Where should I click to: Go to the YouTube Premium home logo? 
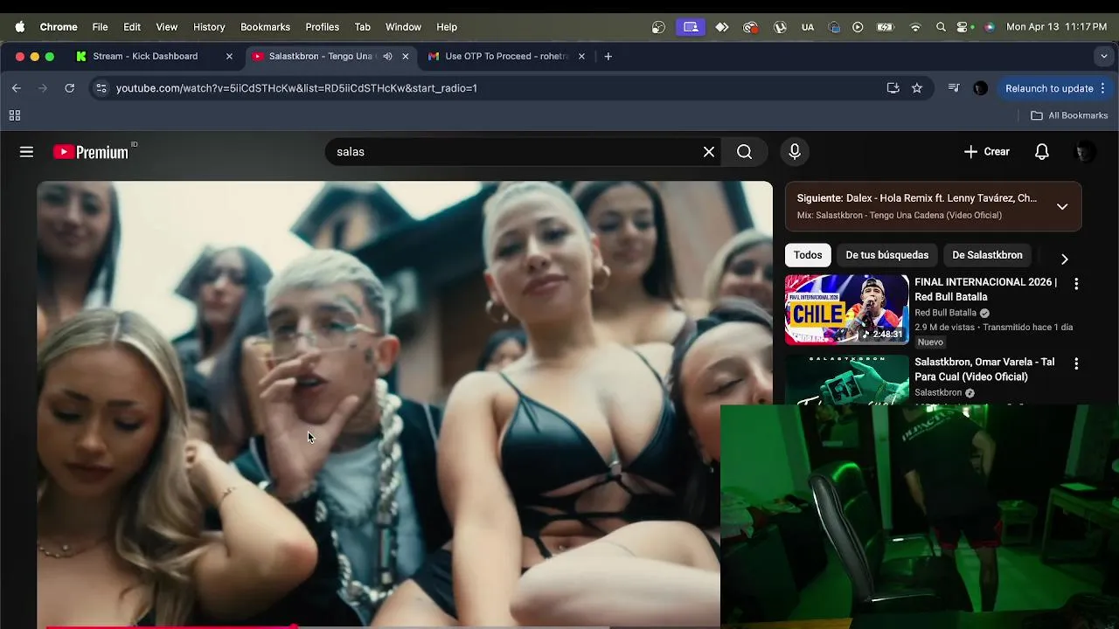(x=91, y=152)
